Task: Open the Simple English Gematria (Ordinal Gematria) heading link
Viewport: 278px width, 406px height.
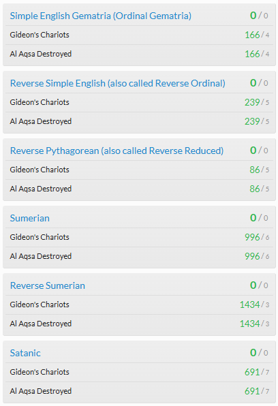Action: (x=101, y=16)
